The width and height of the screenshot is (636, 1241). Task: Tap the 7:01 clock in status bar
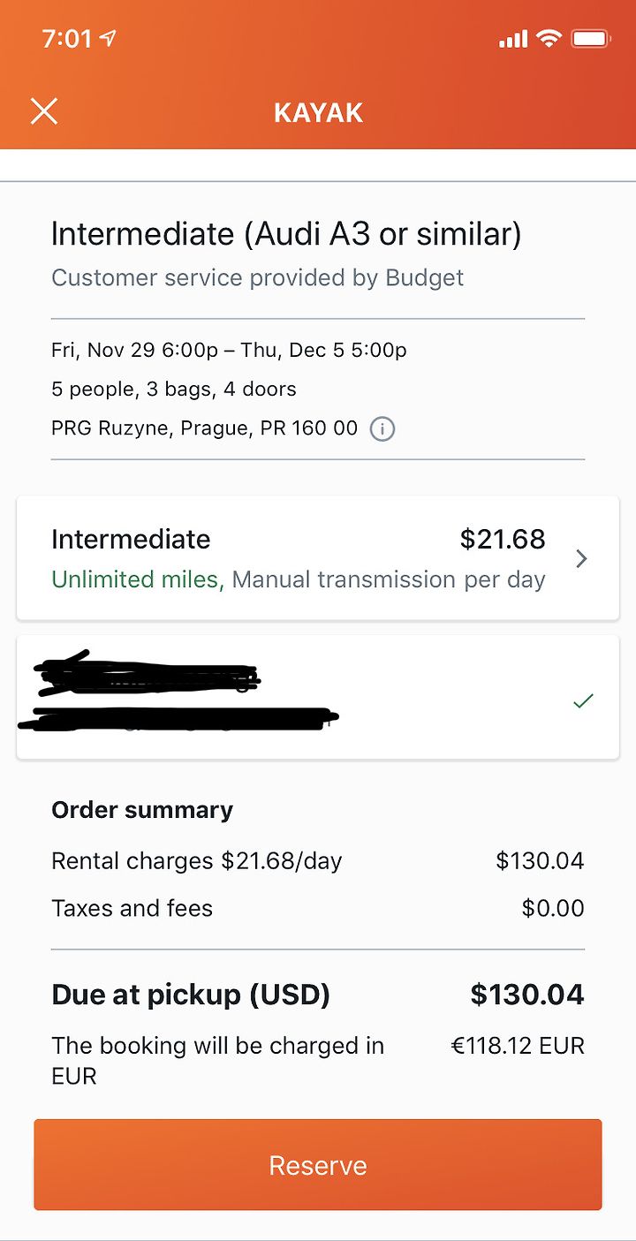pyautogui.click(x=66, y=39)
